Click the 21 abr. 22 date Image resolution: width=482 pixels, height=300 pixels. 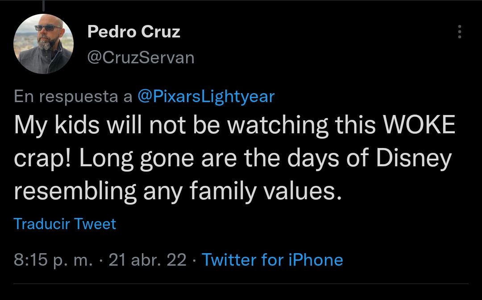pyautogui.click(x=147, y=259)
